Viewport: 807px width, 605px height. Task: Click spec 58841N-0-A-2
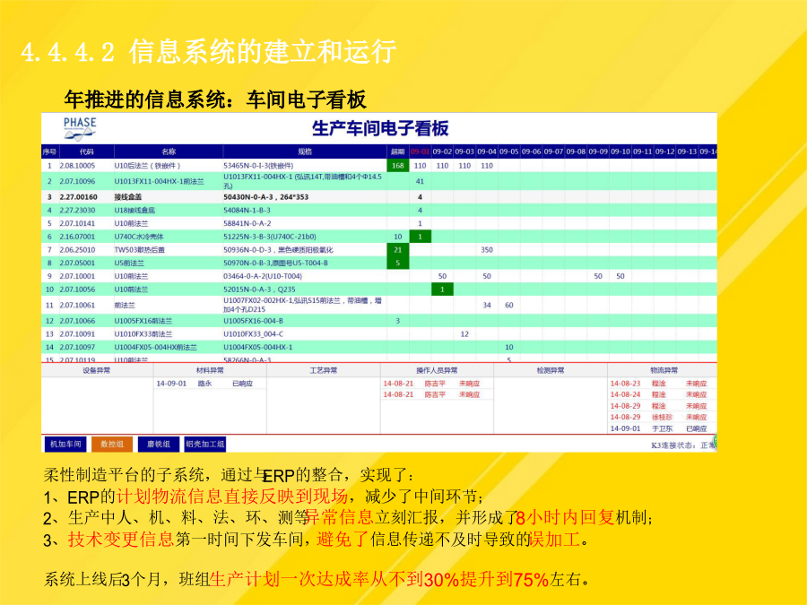[x=247, y=224]
